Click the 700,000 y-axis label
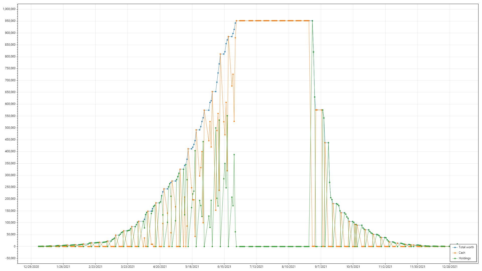The height and width of the screenshot is (271, 482). tap(10, 80)
